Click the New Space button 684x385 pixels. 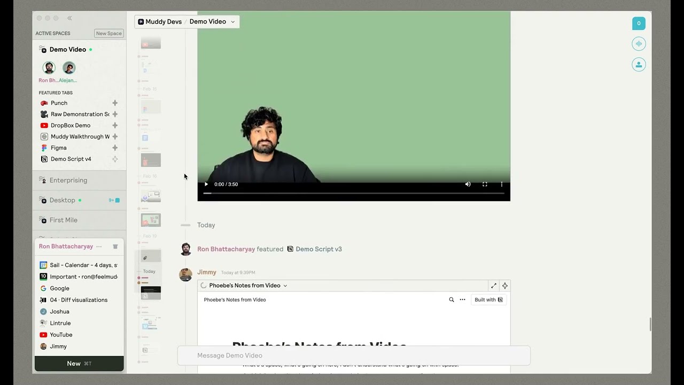point(109,34)
